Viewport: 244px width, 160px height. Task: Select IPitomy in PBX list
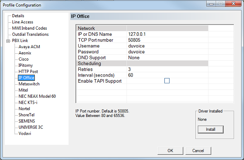click(25, 65)
